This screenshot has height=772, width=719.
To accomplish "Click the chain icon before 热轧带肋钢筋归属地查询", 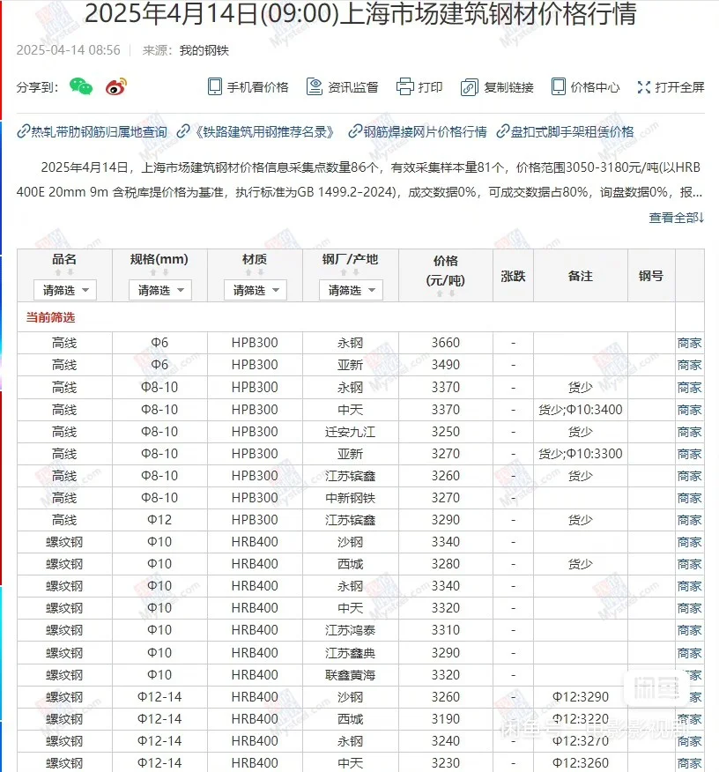I will [x=22, y=130].
